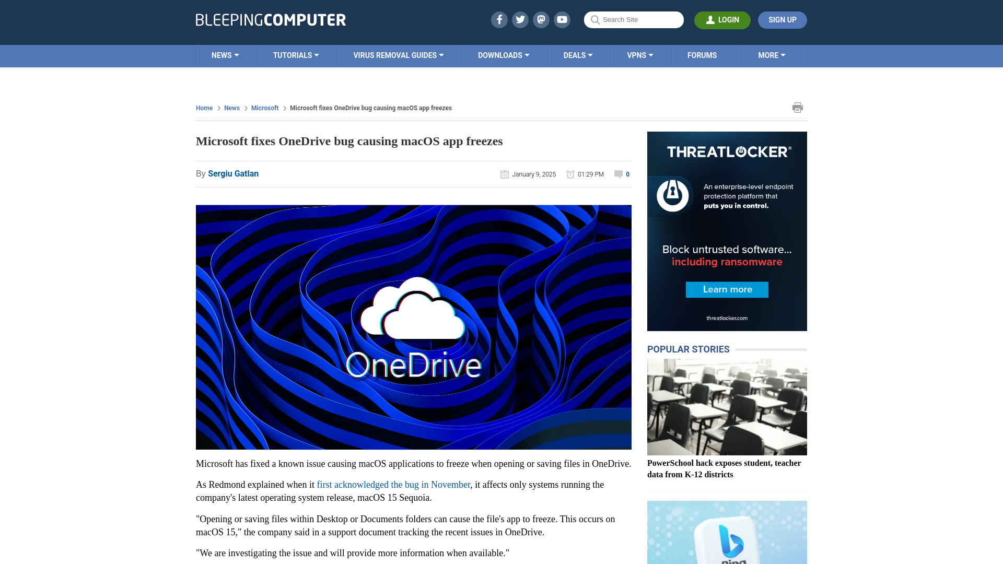Open the Search Site input field
The height and width of the screenshot is (564, 1003).
tap(634, 19)
